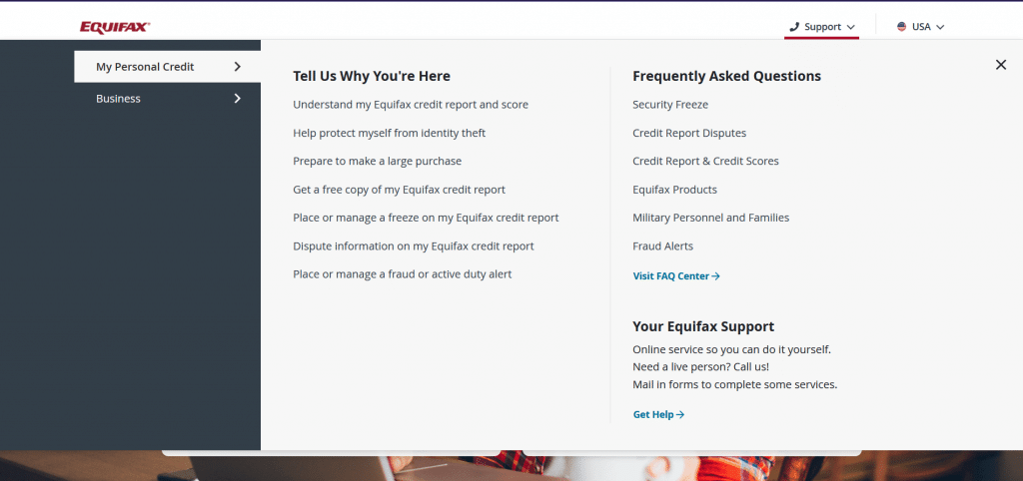Open Military Personnel and Families FAQ
This screenshot has width=1023, height=481.
pos(711,218)
